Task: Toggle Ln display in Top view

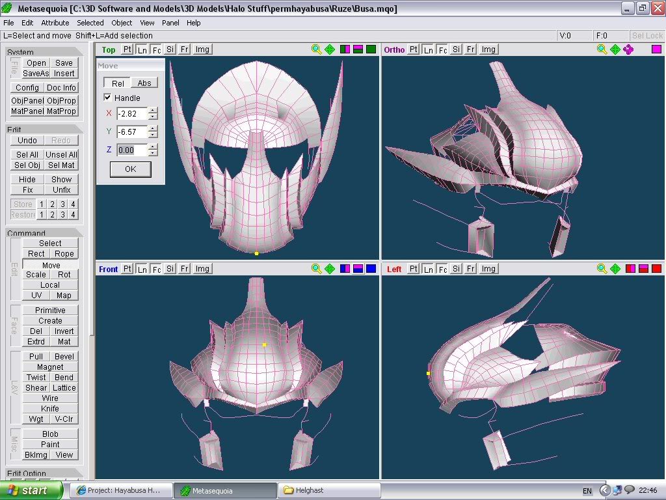Action: 142,49
